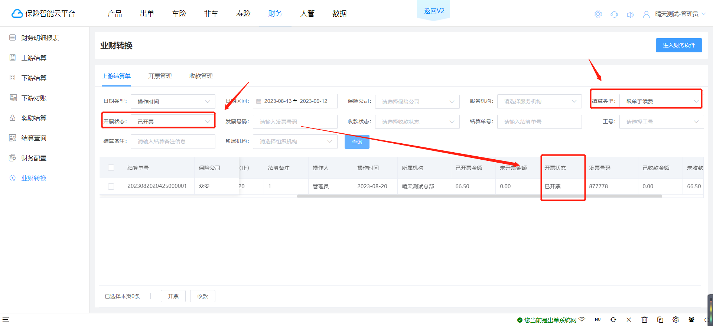Click the No icon in bottom bar
The image size is (713, 326).
598,319
